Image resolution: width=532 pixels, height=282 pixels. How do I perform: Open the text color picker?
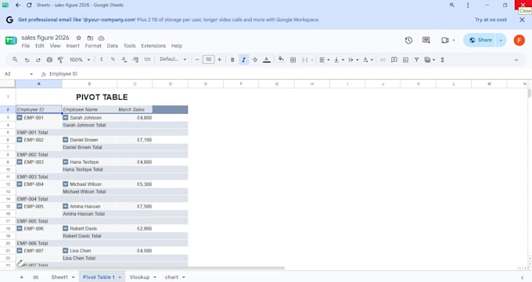coord(267,59)
